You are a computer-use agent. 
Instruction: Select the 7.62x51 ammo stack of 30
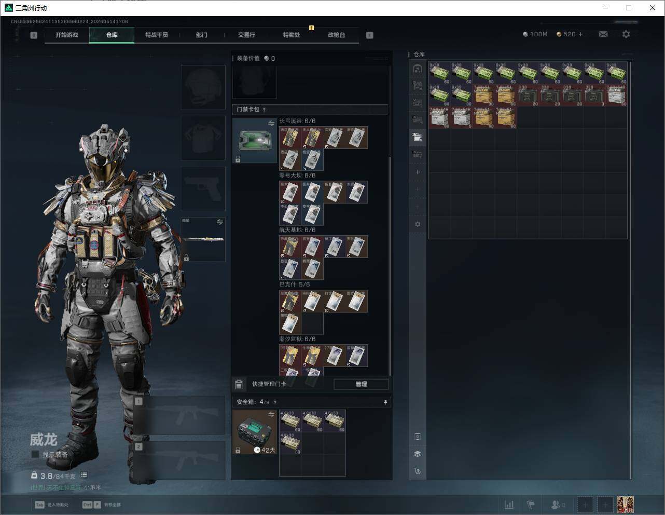tap(484, 95)
